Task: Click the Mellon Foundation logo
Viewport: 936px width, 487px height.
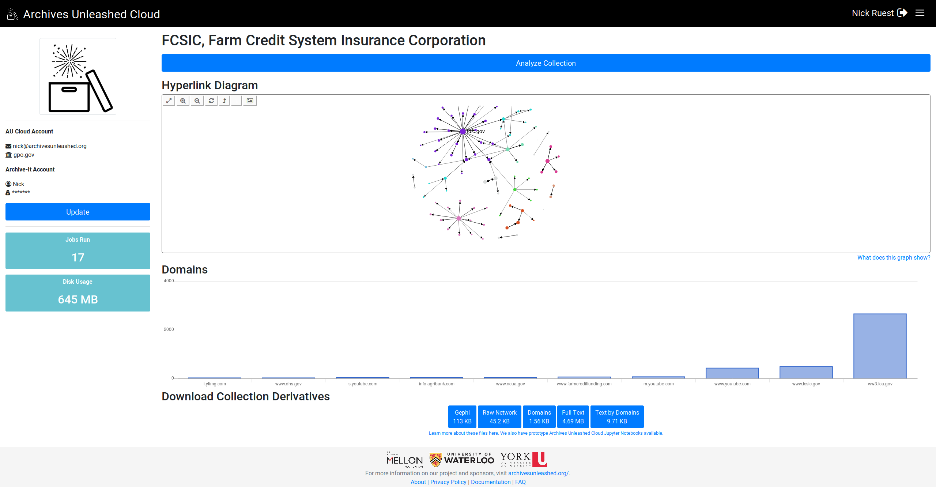Action: (404, 460)
